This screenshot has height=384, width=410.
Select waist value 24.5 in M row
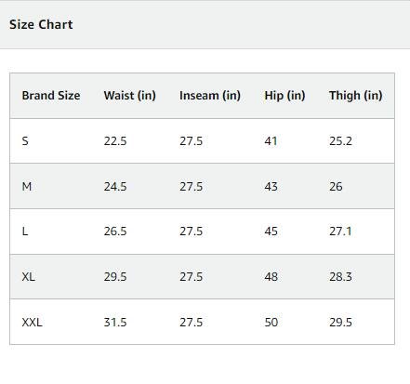(x=115, y=187)
